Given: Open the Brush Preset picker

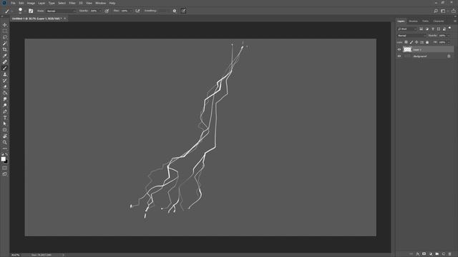Looking at the screenshot, I should pyautogui.click(x=20, y=11).
